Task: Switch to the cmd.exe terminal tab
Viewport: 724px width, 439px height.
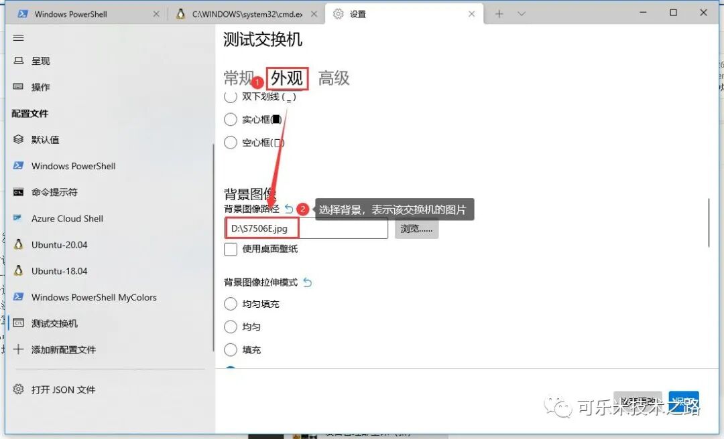Action: pyautogui.click(x=246, y=13)
